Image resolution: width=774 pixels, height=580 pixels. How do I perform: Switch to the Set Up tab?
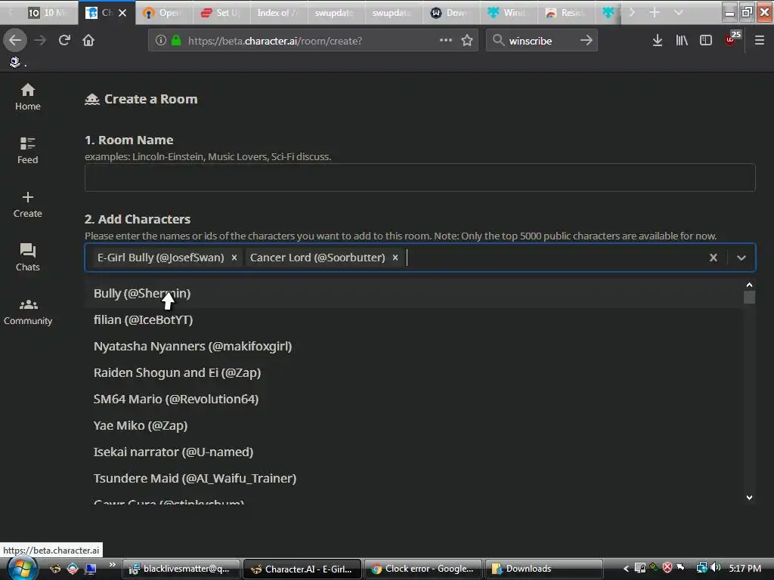pyautogui.click(x=220, y=12)
